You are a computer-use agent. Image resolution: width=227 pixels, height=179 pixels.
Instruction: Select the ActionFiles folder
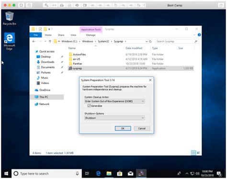click(x=79, y=55)
